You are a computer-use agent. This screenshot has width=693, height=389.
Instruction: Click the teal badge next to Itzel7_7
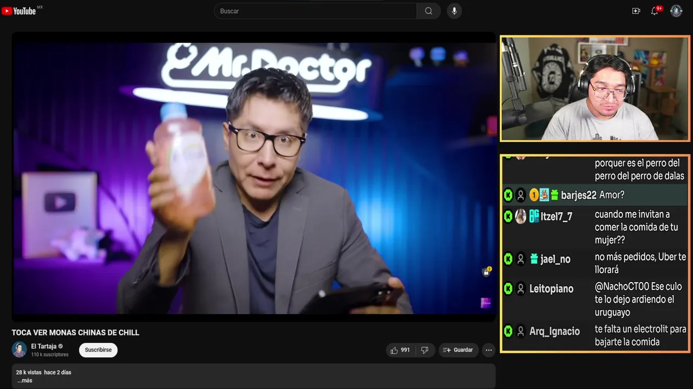click(x=534, y=216)
